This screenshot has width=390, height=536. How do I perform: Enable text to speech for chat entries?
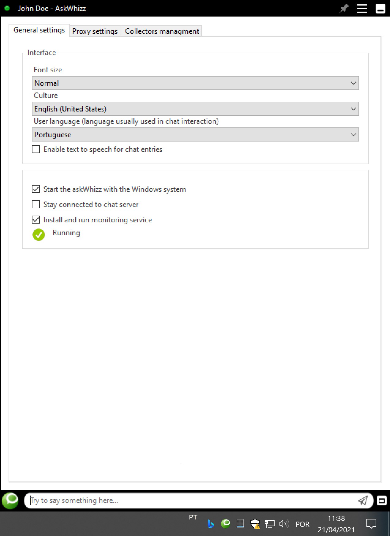click(36, 149)
